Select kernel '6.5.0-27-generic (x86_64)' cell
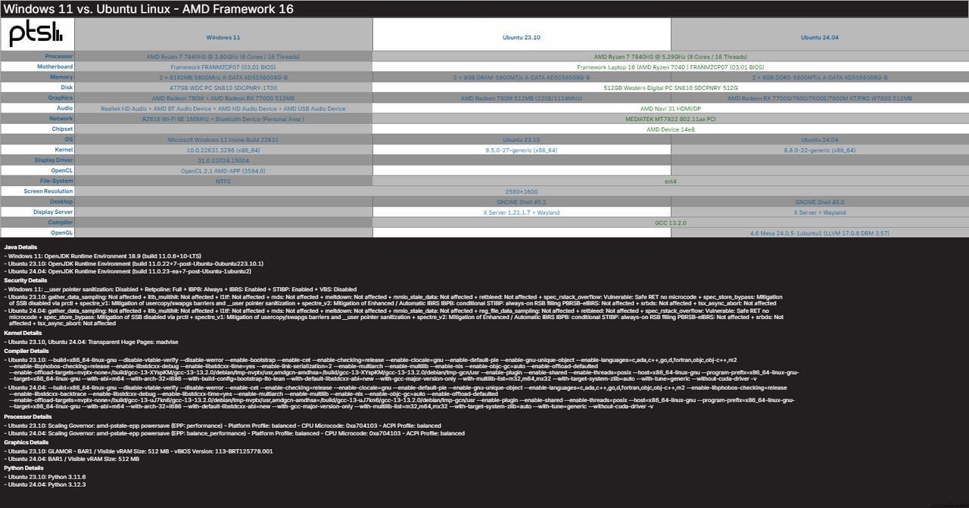 click(522, 150)
